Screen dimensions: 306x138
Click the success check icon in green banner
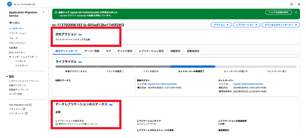[56, 12]
